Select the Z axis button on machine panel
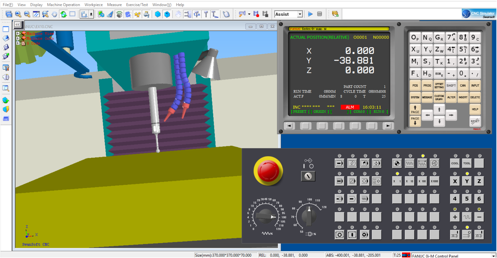497x258 pixels. click(x=479, y=181)
